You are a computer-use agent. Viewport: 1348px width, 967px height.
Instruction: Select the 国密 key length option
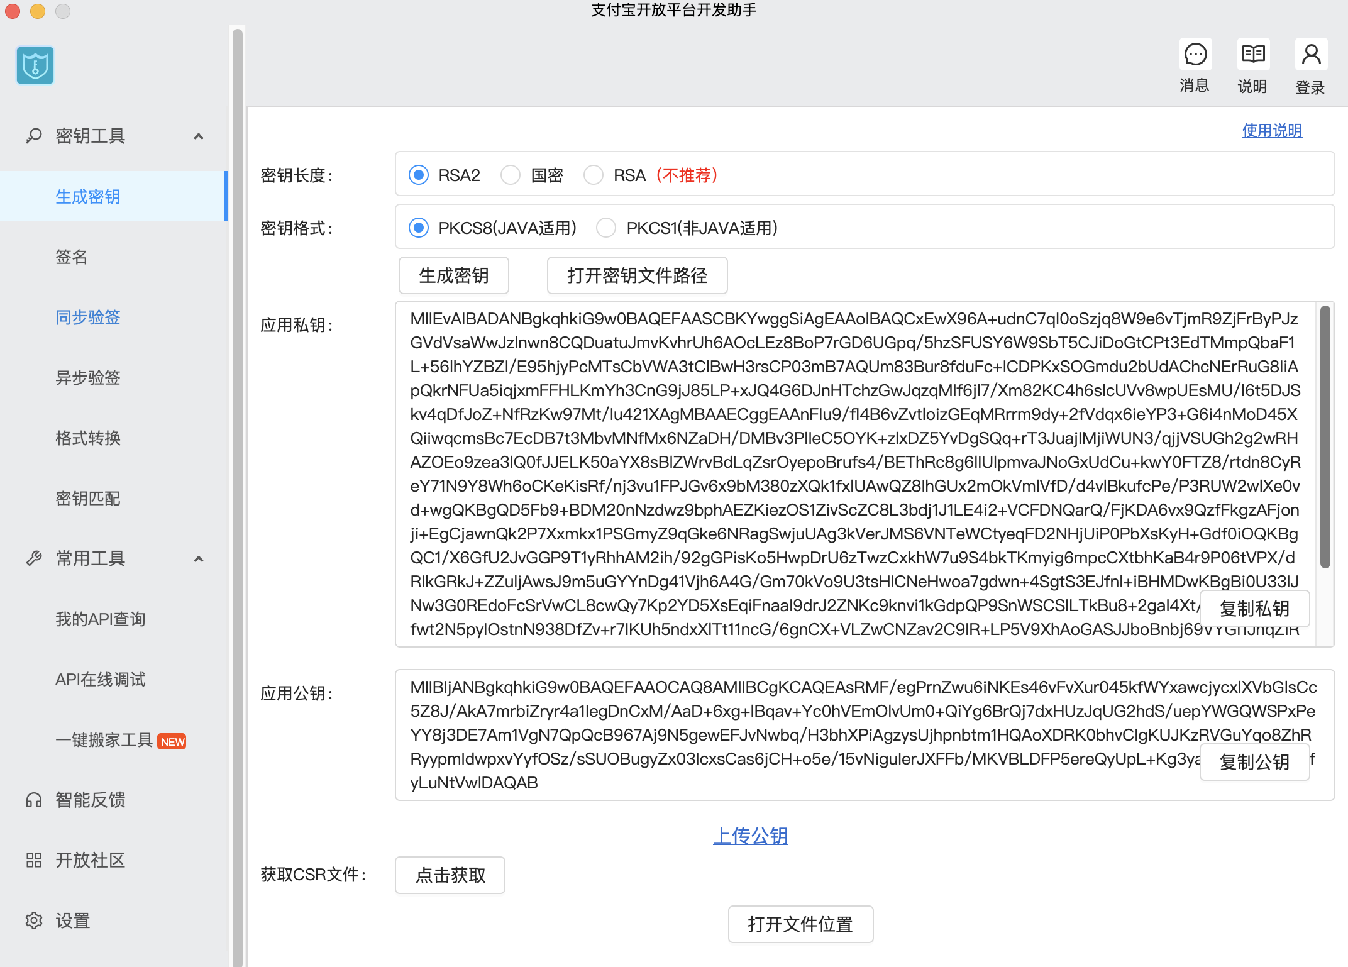point(511,175)
